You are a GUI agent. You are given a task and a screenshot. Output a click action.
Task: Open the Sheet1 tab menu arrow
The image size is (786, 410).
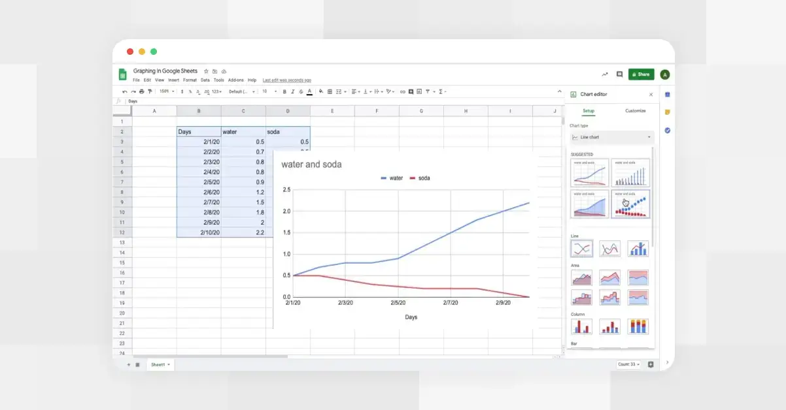(168, 364)
